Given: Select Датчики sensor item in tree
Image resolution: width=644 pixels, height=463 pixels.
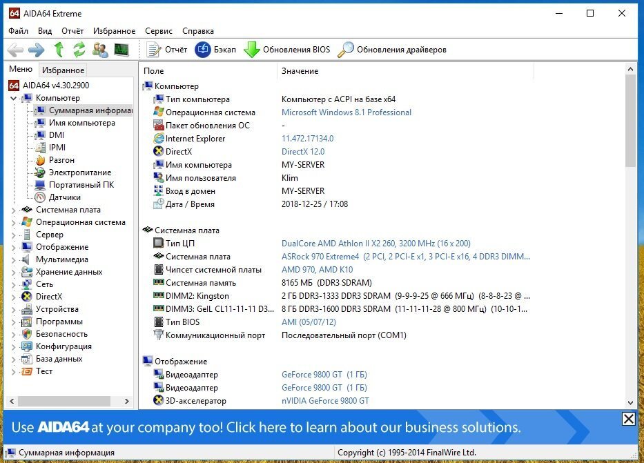Looking at the screenshot, I should click(x=64, y=197).
